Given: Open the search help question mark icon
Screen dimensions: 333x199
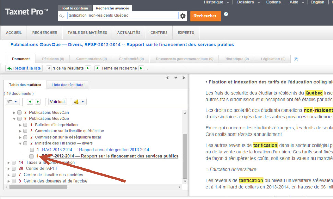Looking at the screenshot, I should 226,14.
